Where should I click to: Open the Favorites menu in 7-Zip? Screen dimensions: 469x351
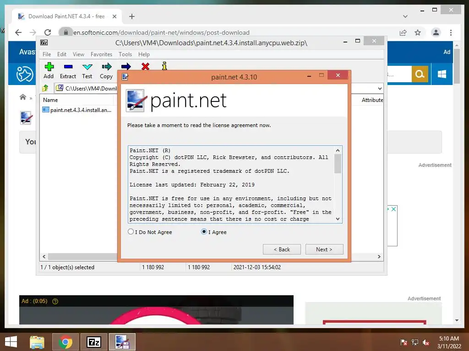click(101, 54)
